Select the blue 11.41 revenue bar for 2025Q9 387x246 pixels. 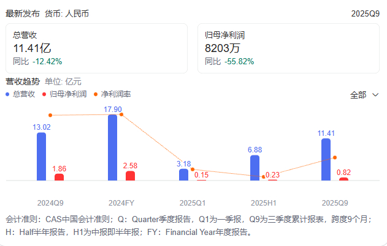point(326,159)
